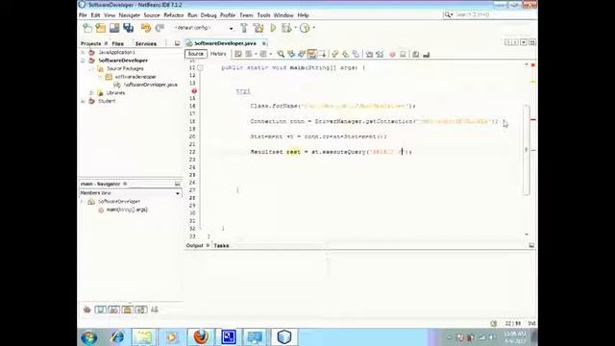Open the Refactor menu
The height and width of the screenshot is (346, 615).
[x=173, y=15]
